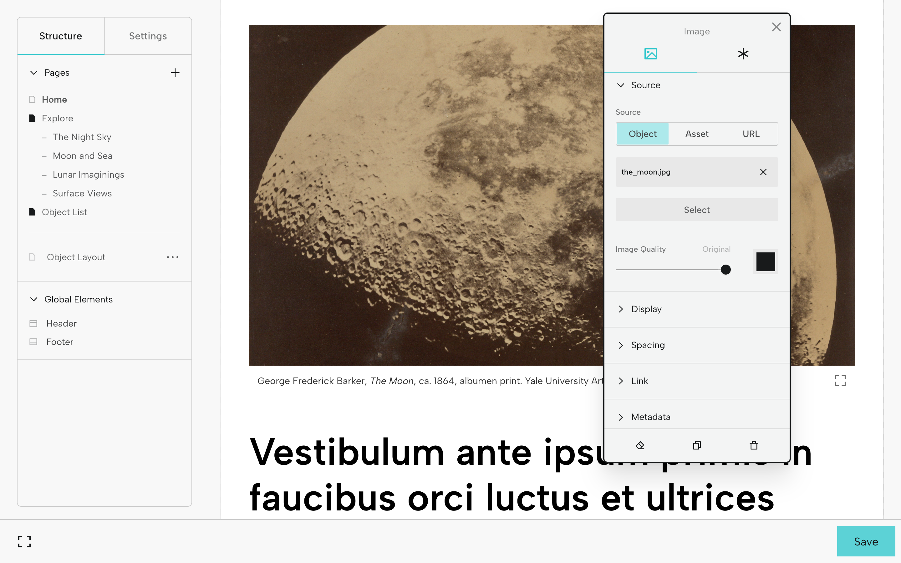Open the Object List page
Screen dimensions: 901x563
point(64,212)
